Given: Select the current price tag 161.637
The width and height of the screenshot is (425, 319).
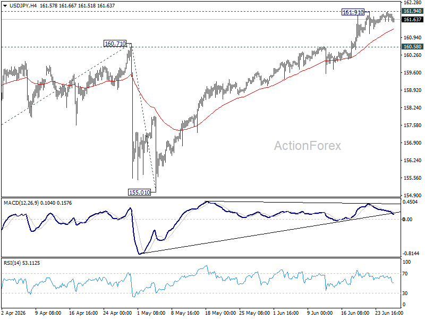Looking at the screenshot, I should point(412,20).
